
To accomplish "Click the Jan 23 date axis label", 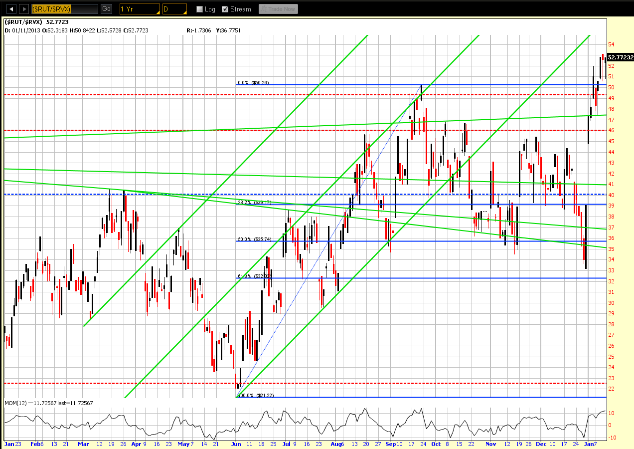I will (x=12, y=444).
